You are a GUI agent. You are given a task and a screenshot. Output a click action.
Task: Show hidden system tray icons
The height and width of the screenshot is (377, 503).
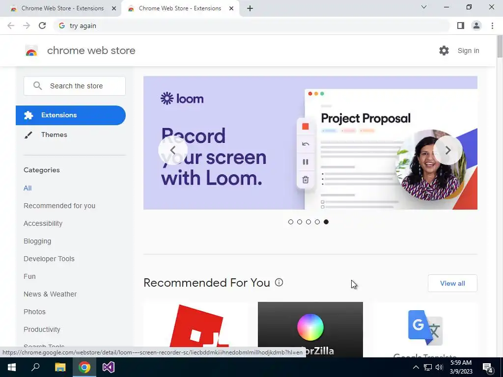[416, 367]
